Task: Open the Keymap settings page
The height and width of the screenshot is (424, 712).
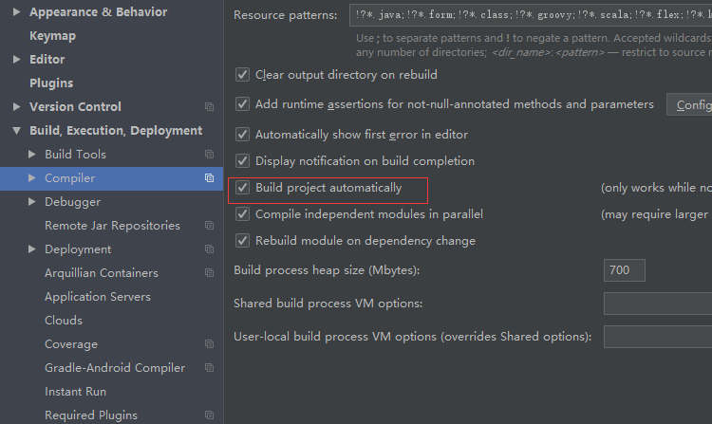Action: (52, 36)
